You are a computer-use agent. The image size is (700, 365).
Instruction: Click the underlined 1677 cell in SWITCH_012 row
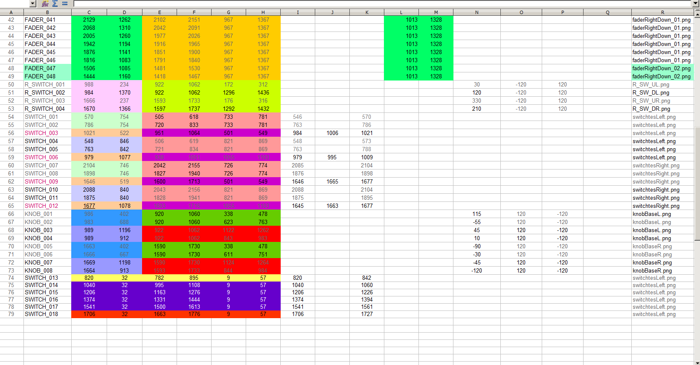click(89, 206)
